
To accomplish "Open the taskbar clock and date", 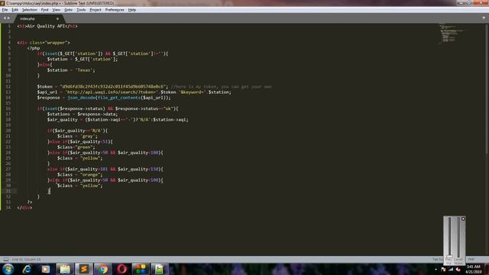I will pos(473,270).
